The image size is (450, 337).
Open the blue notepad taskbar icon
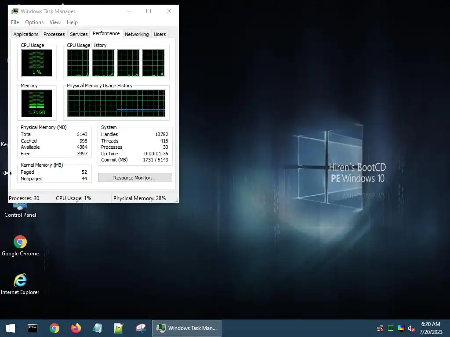tap(97, 328)
